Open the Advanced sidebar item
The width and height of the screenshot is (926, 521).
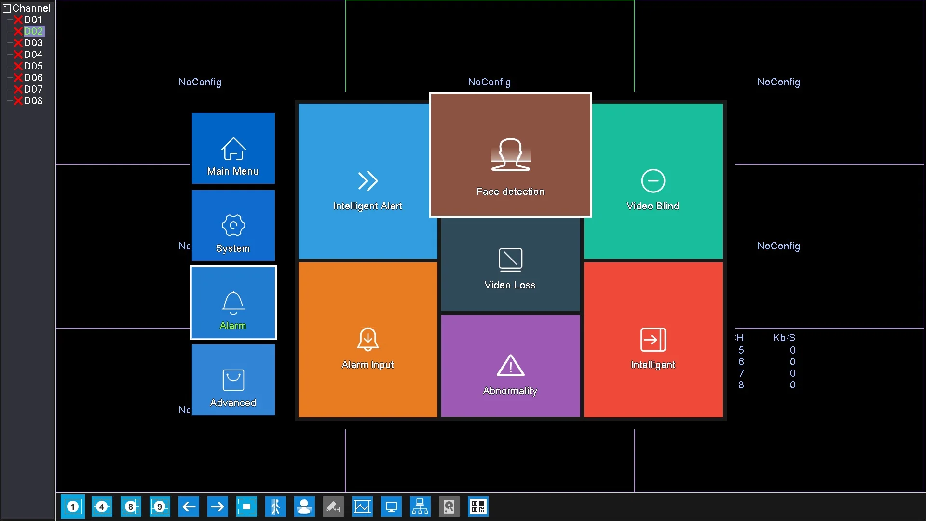click(233, 380)
